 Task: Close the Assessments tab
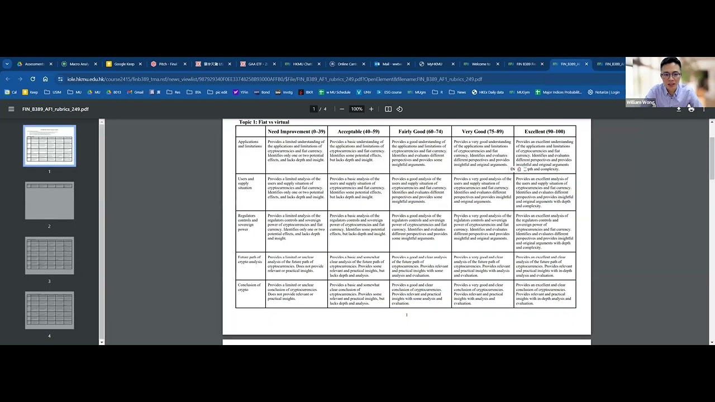(x=51, y=64)
